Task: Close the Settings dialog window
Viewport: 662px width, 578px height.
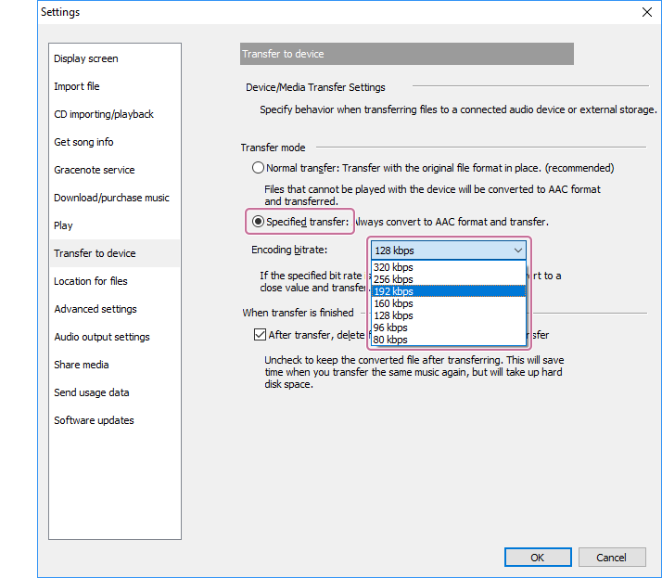Action: [646, 12]
